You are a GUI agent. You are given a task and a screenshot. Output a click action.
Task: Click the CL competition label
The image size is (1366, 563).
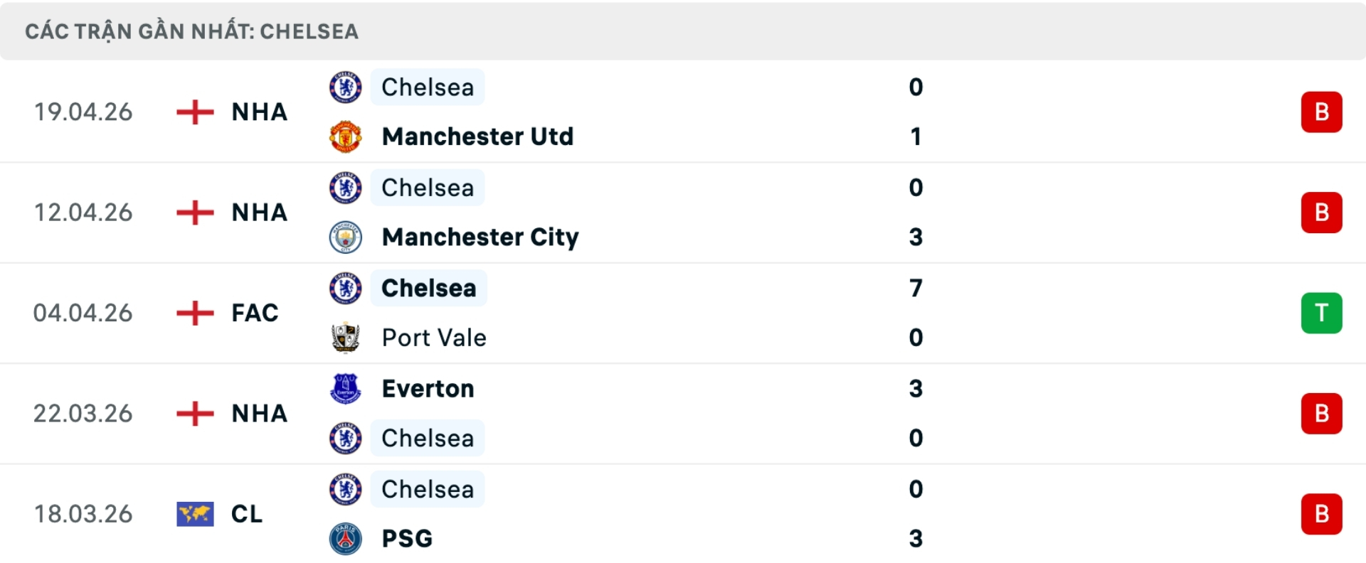coord(247,514)
